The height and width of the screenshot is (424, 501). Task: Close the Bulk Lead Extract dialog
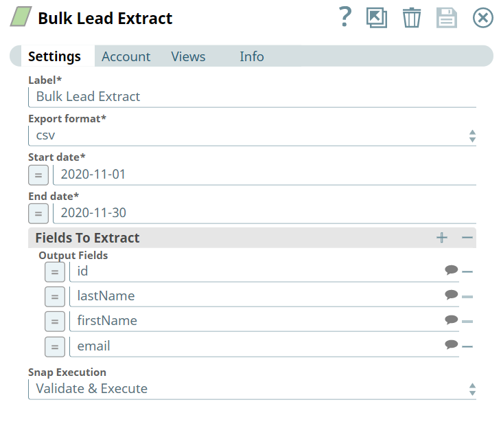pos(482,18)
